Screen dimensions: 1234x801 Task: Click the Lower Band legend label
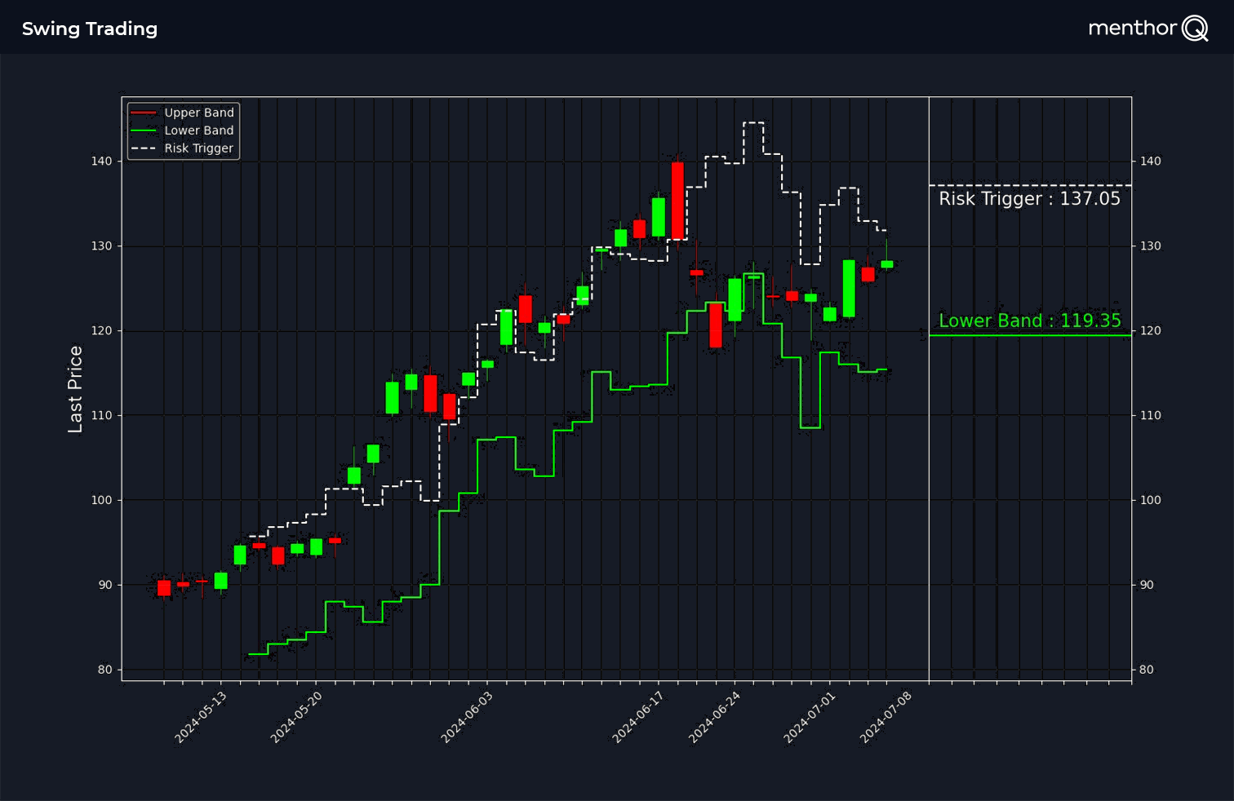coord(199,131)
